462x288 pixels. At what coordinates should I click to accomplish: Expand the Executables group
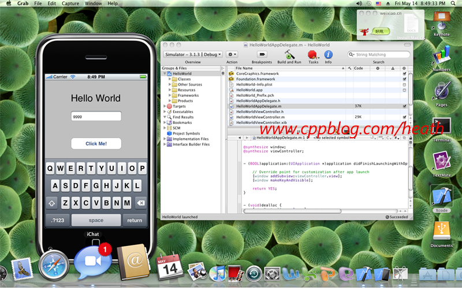(165, 112)
